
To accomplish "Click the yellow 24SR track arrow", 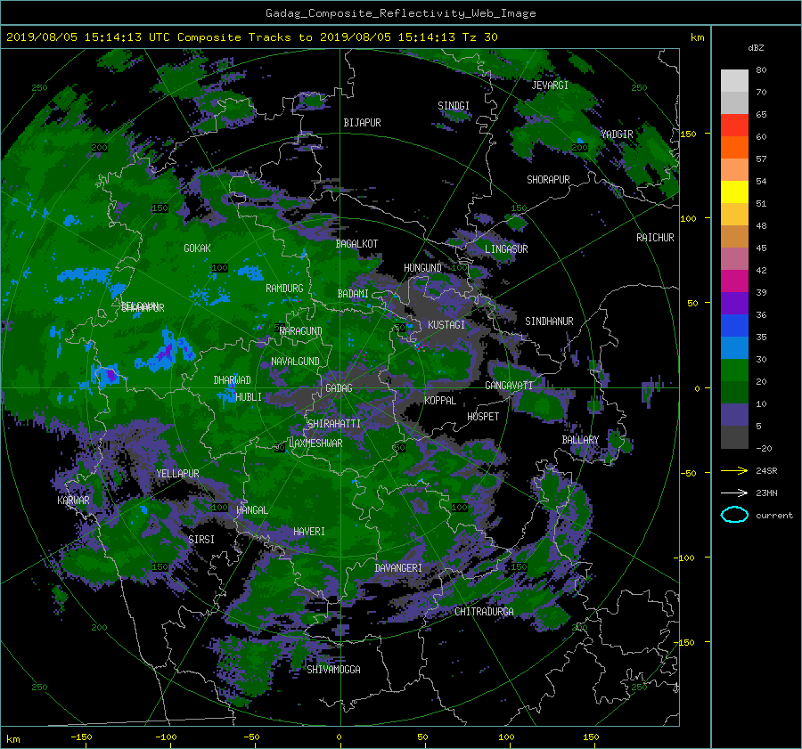I will (x=734, y=470).
